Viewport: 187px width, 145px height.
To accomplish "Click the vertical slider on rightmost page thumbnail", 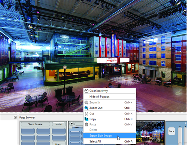I will 180,136.
